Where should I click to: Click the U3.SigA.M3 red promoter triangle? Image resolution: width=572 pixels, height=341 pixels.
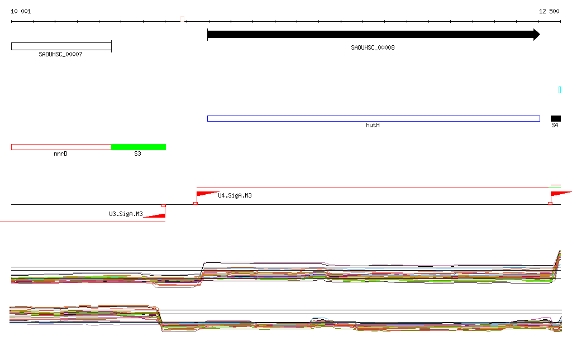pos(157,214)
